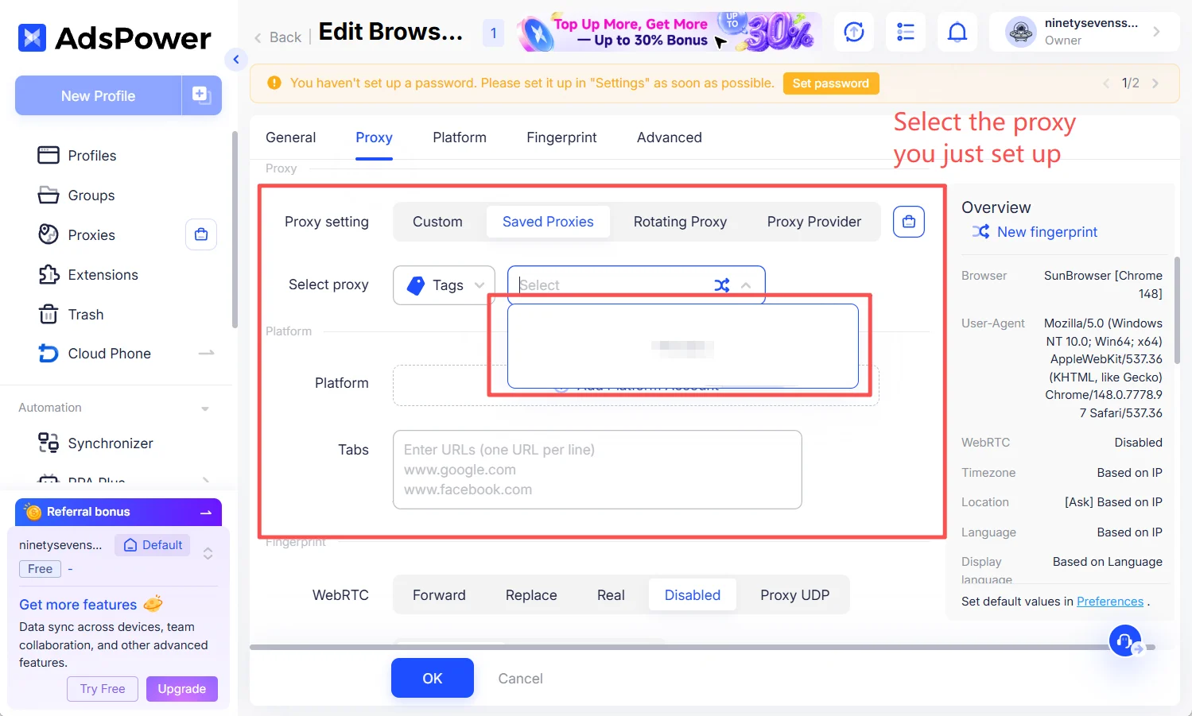
Task: Open the task list icon in header
Action: click(x=906, y=32)
